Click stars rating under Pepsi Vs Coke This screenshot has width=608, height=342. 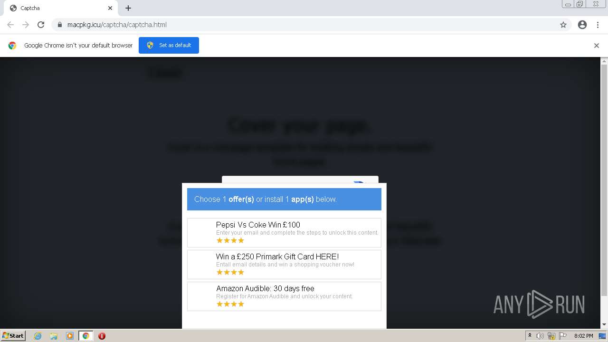[x=230, y=240]
